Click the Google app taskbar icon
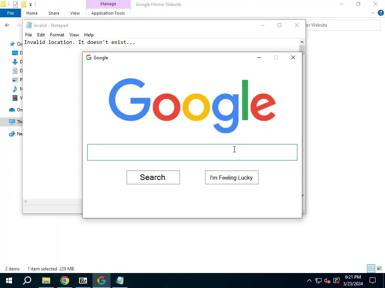The height and width of the screenshot is (288, 385). pos(102,280)
